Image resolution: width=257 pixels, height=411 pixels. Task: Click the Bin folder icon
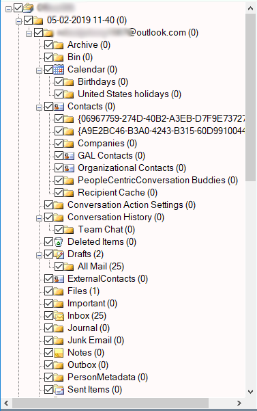click(59, 57)
